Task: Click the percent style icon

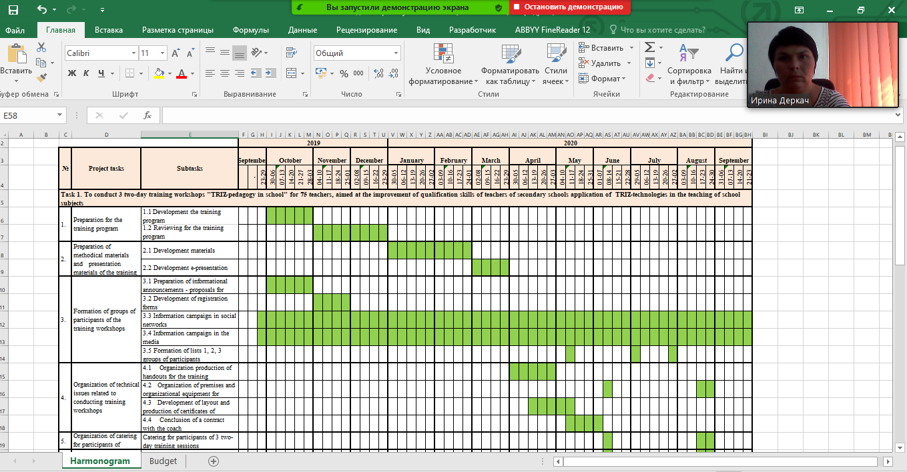Action: pyautogui.click(x=344, y=73)
